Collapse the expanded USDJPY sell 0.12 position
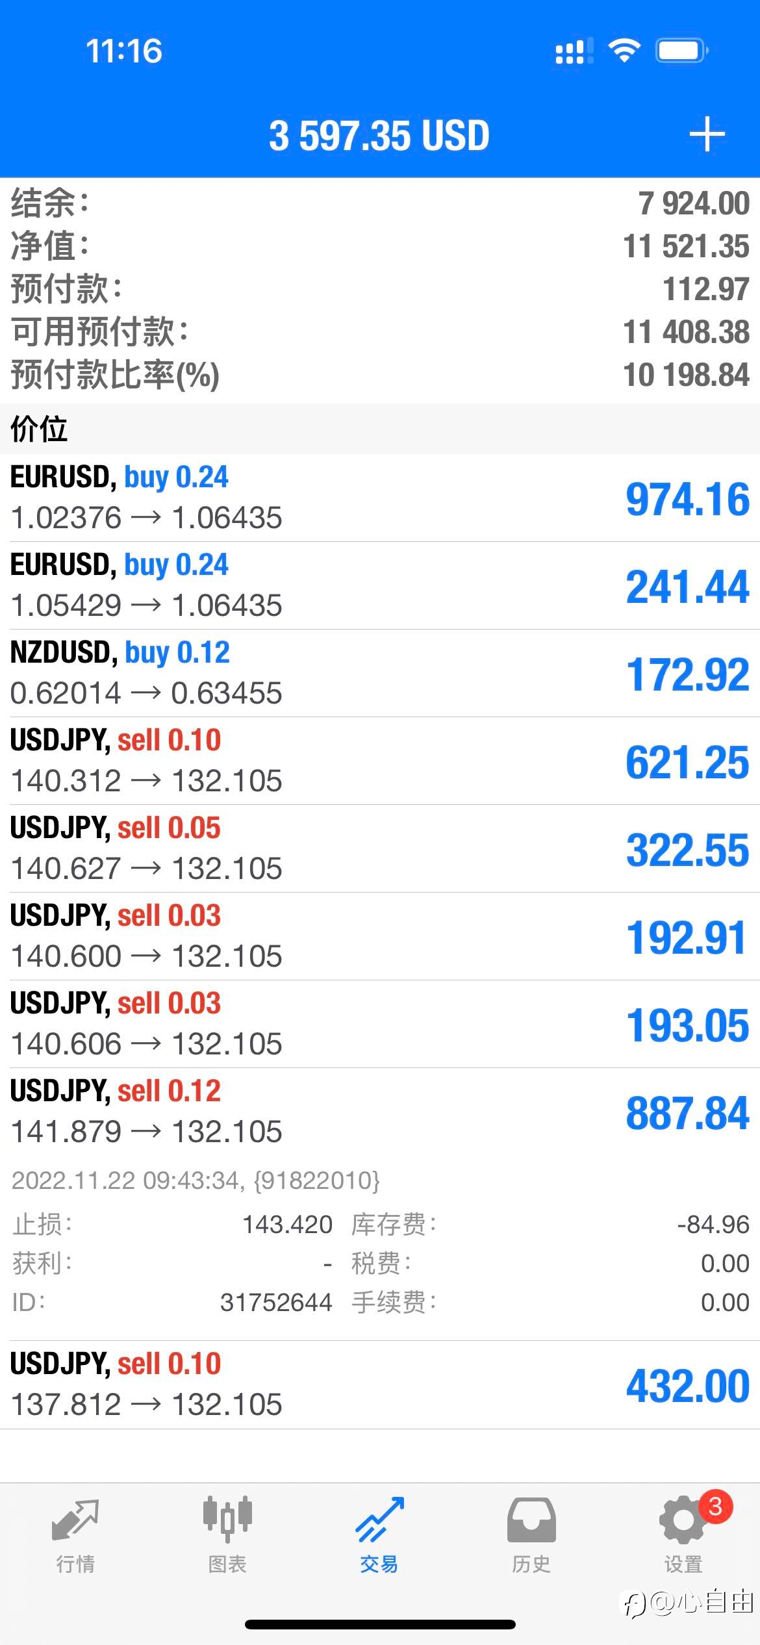Screen dimensions: 760x1645 (380, 1112)
